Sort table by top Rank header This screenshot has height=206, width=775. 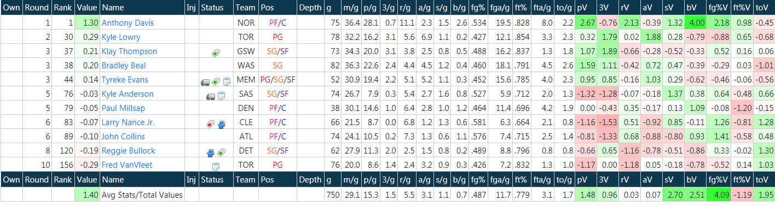63,8
